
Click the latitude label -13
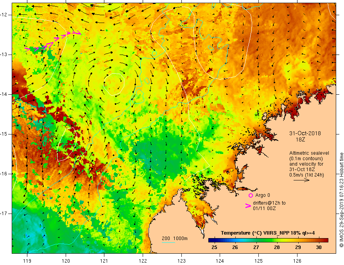[4, 55]
